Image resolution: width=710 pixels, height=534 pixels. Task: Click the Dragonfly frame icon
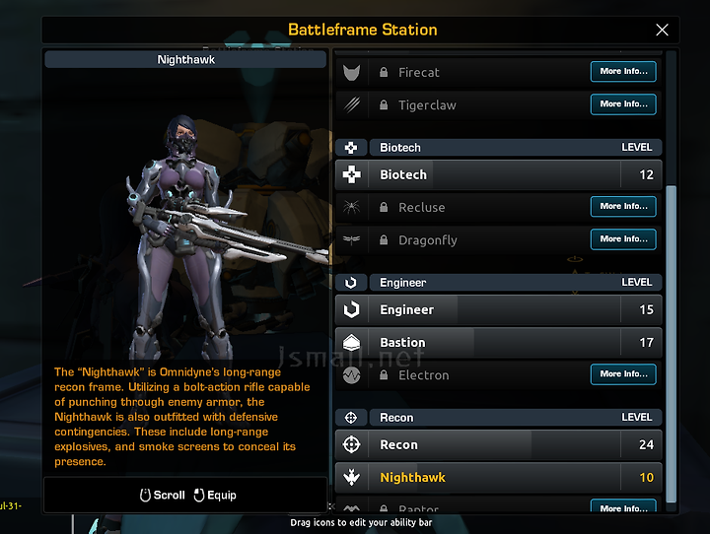click(351, 239)
